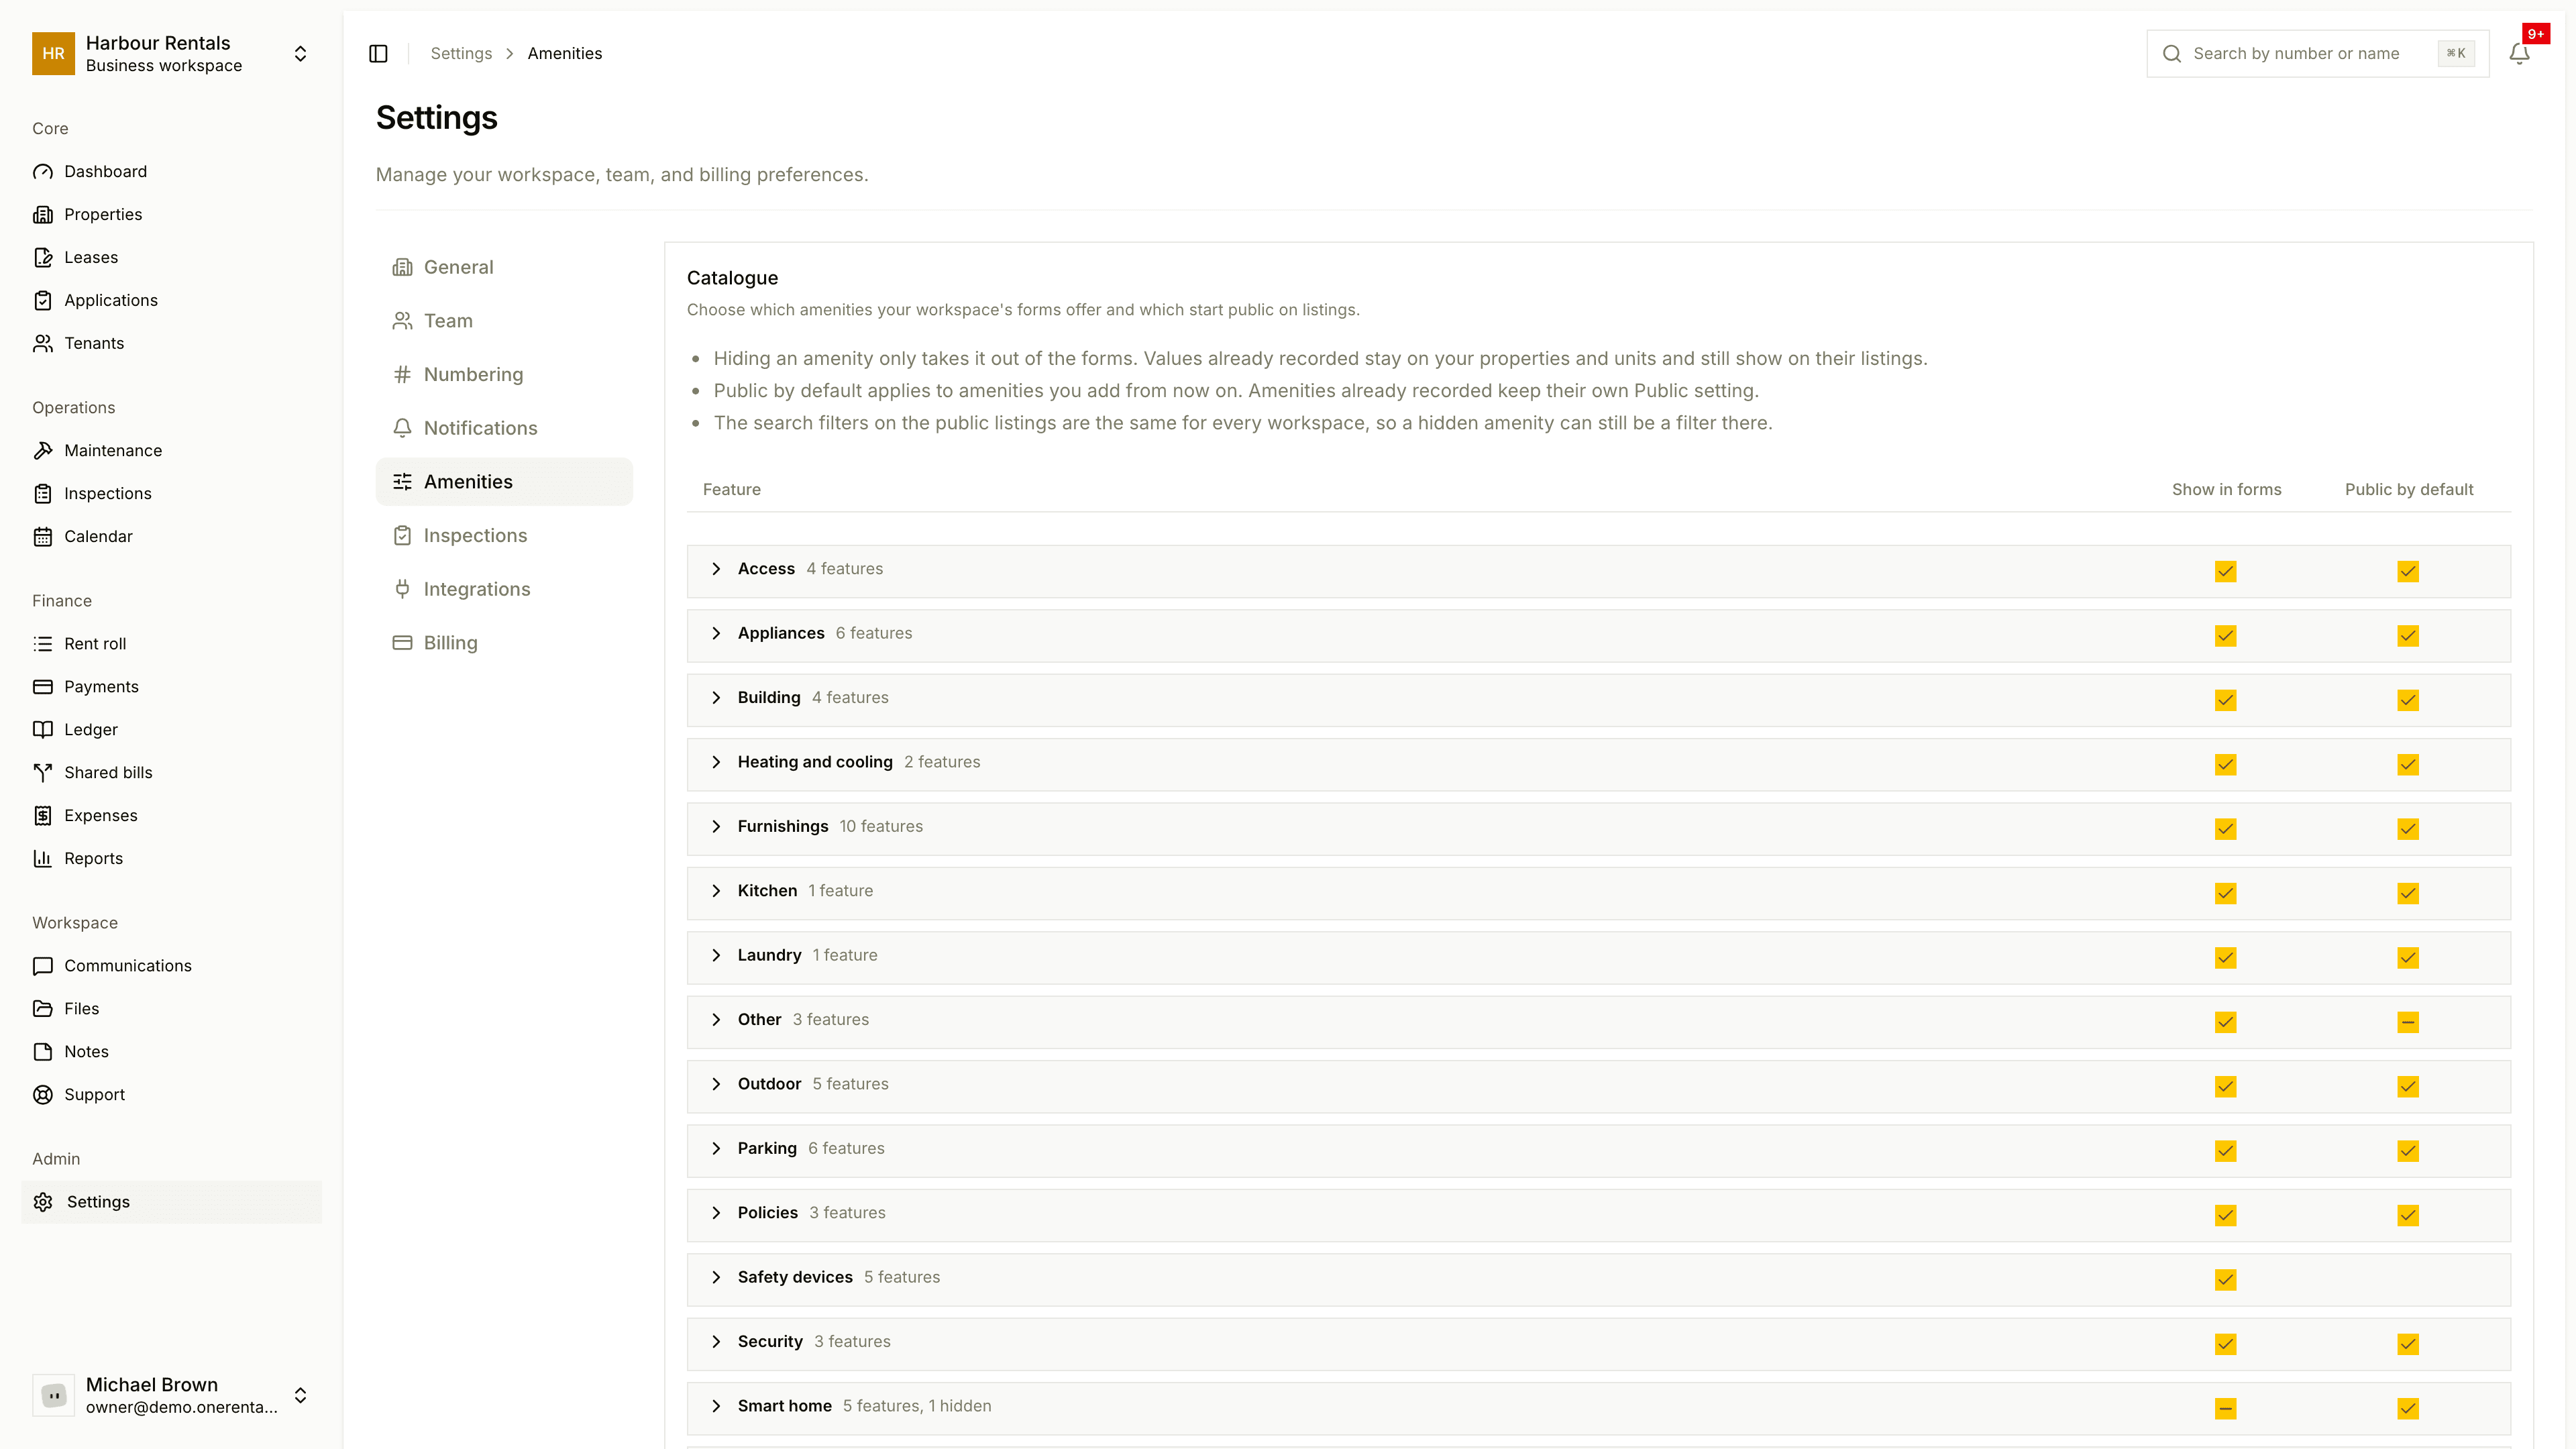Open Dashboard from the sidebar
Viewport: 2576px width, 1449px height.
tap(171, 171)
